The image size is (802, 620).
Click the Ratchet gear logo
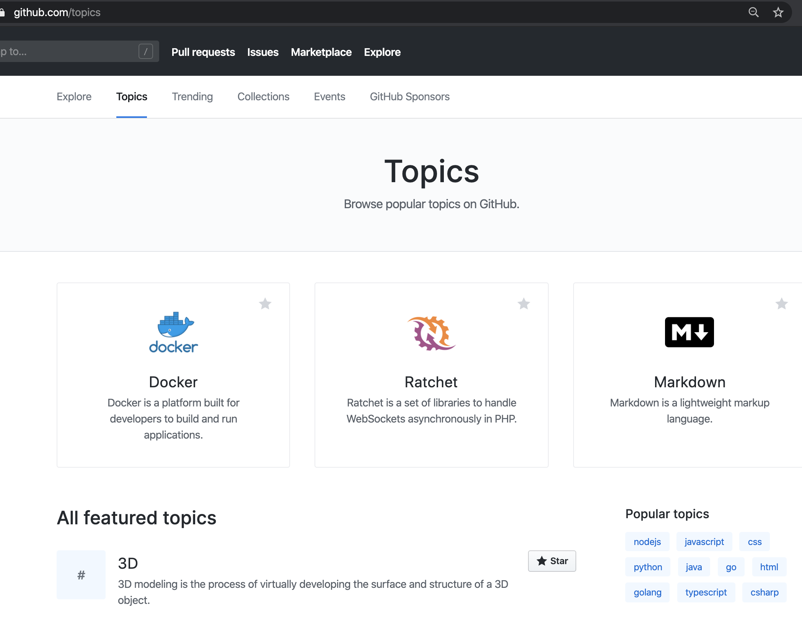431,333
